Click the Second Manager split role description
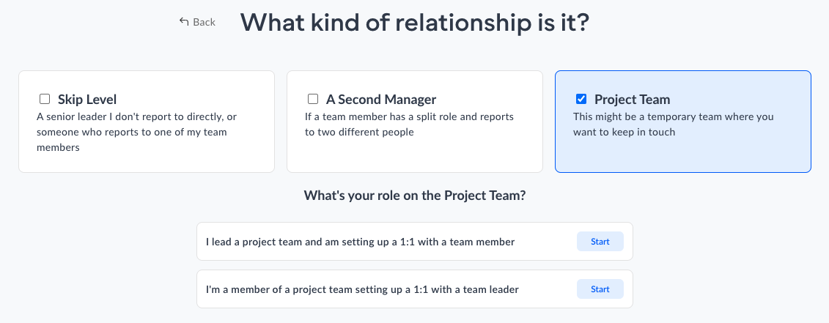 [409, 125]
